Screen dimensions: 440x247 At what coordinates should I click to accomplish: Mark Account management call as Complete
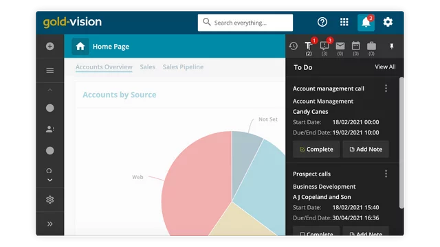[316, 150]
